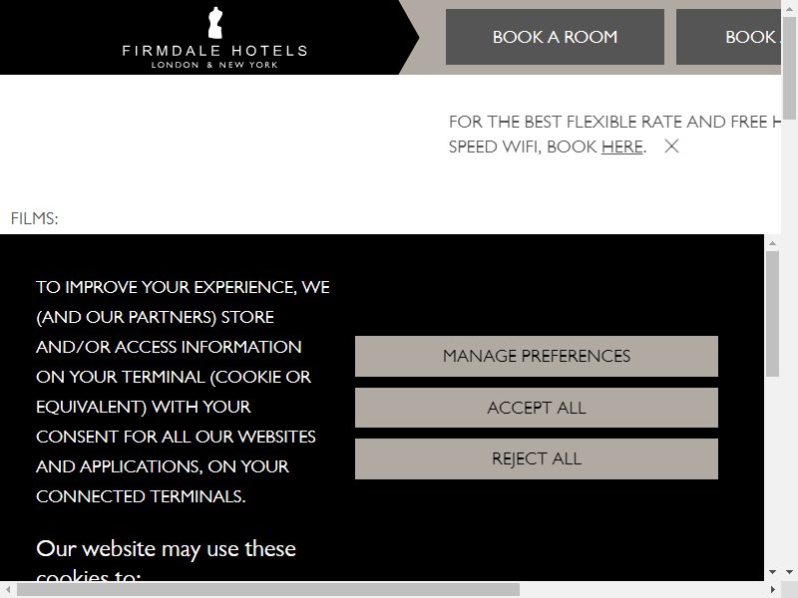798x598 pixels.
Task: Open Manage Preferences for cookies
Action: pyautogui.click(x=537, y=356)
